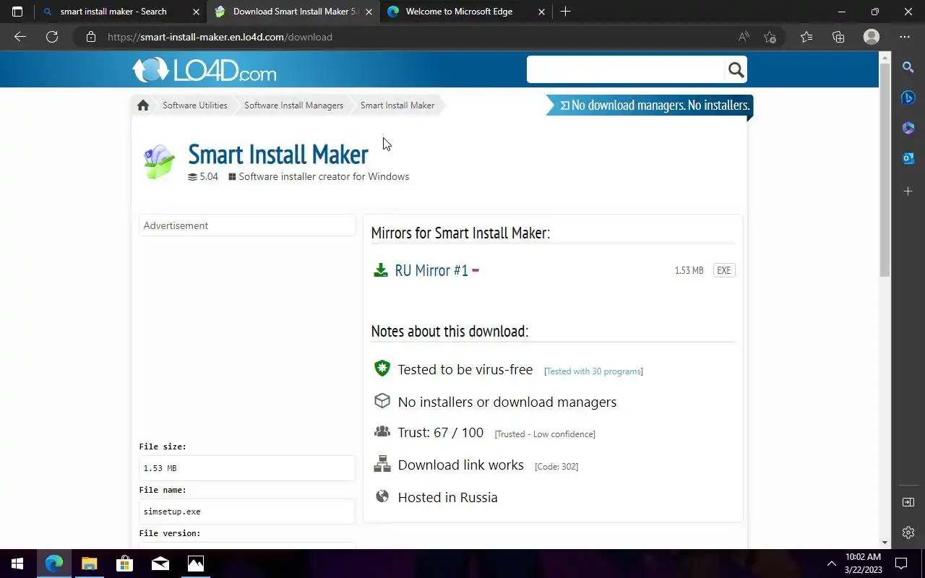Click the EXE file type badge
This screenshot has height=578, width=925.
pos(724,270)
